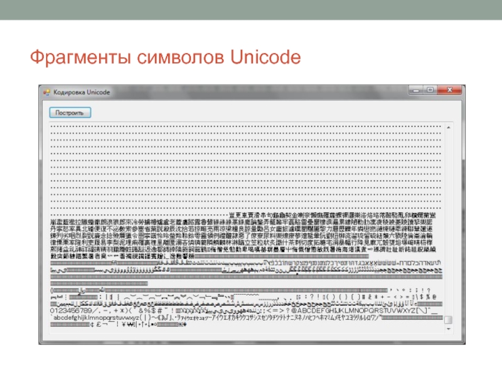This screenshot has width=502, height=377.
Task: Click the abcdefghijklmnopqrstuvwxyz text line
Action: click(96, 318)
